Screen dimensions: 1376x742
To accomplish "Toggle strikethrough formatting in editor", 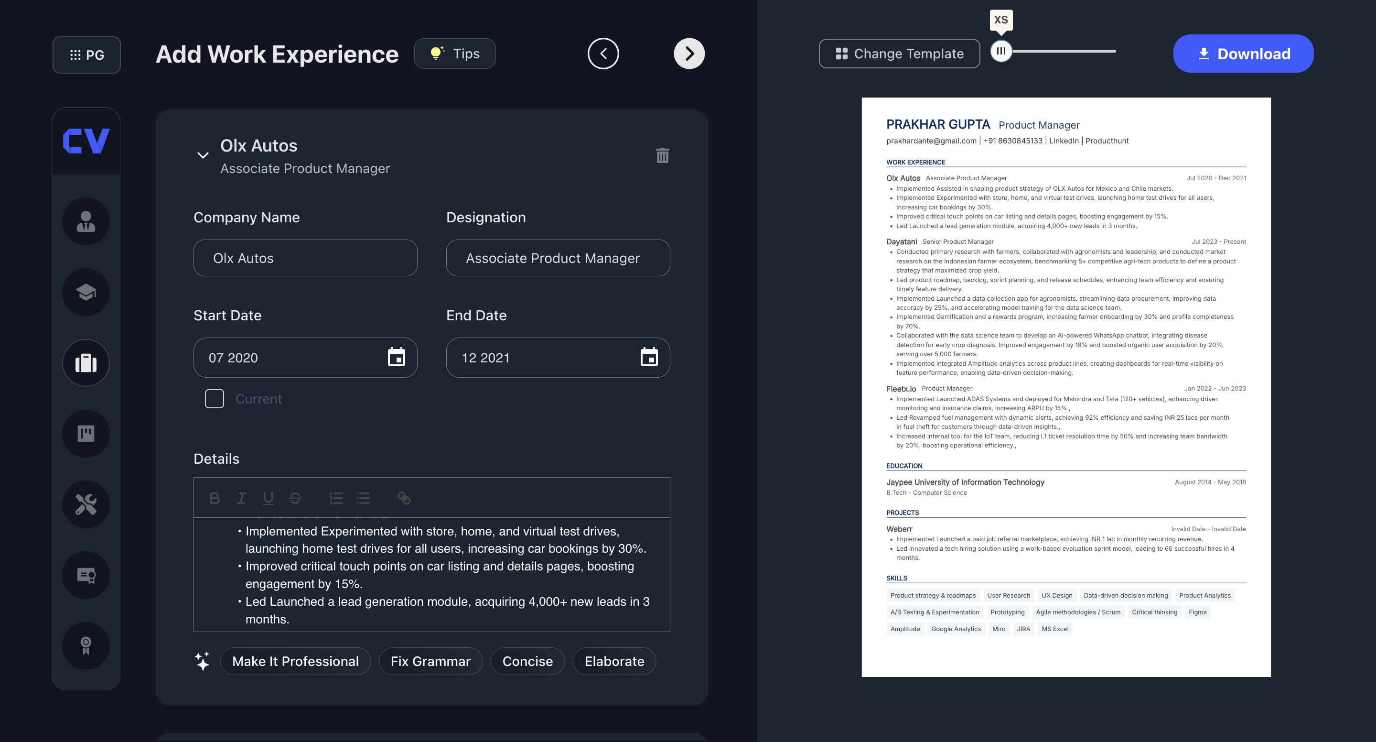I will pos(295,498).
